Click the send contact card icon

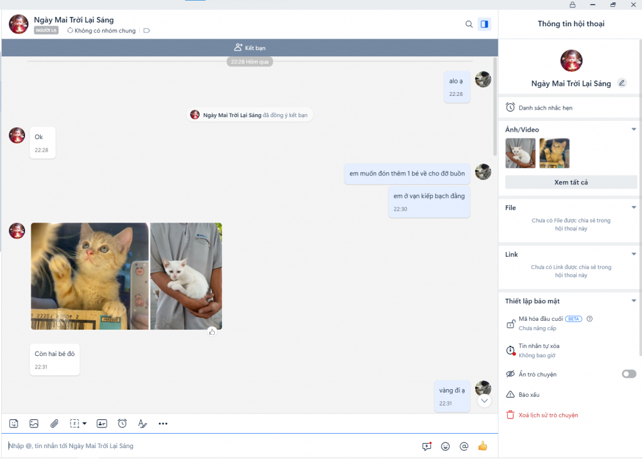pos(102,424)
